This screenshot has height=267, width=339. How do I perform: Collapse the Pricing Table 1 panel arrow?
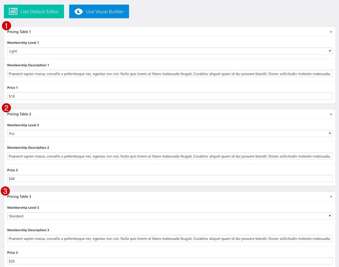pos(331,32)
